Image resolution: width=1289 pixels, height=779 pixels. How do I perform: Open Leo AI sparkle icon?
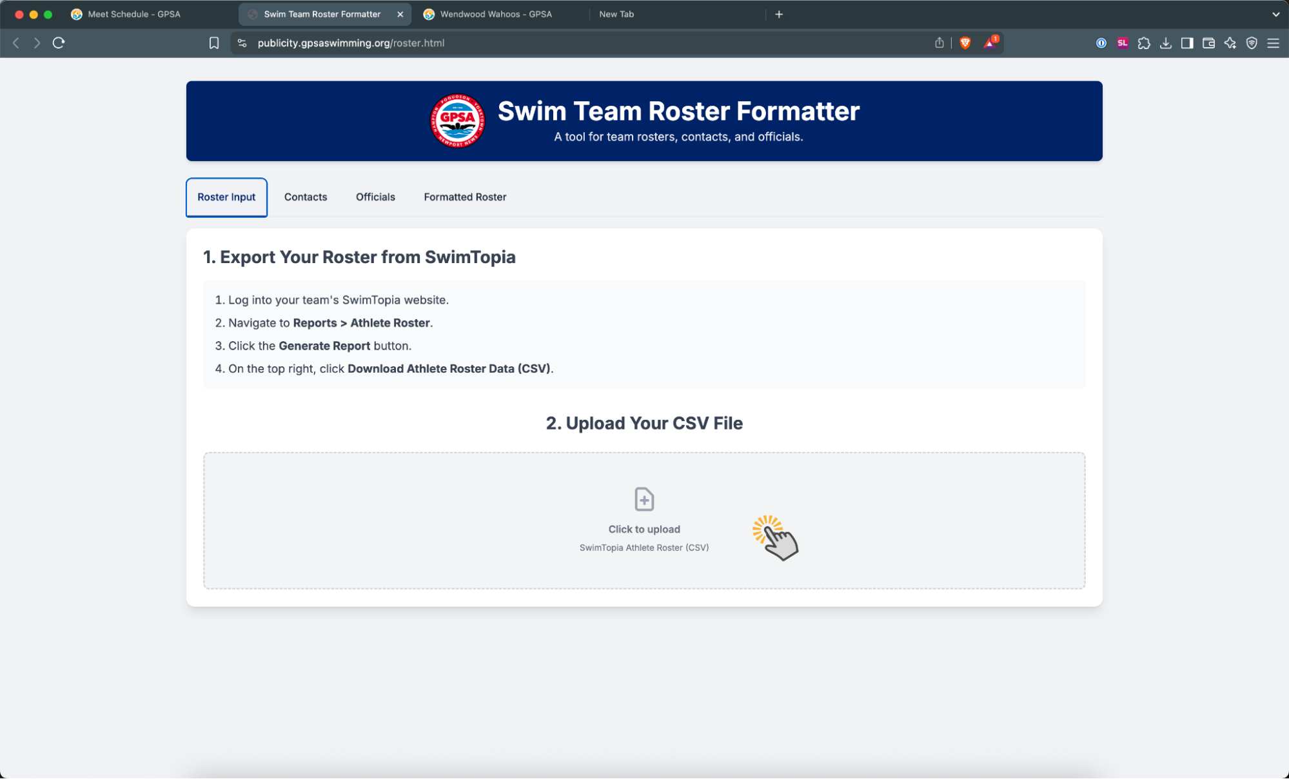[x=1230, y=43]
